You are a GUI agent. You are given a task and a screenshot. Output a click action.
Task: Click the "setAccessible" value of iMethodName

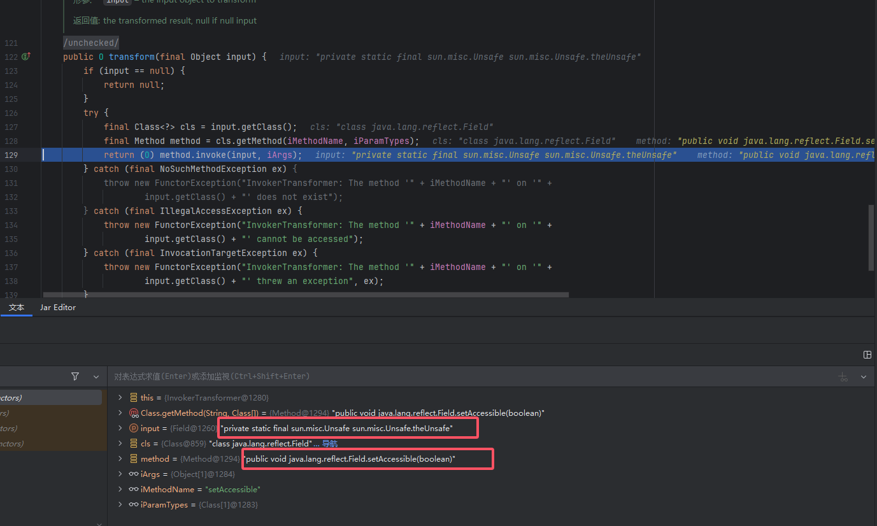tap(232, 489)
